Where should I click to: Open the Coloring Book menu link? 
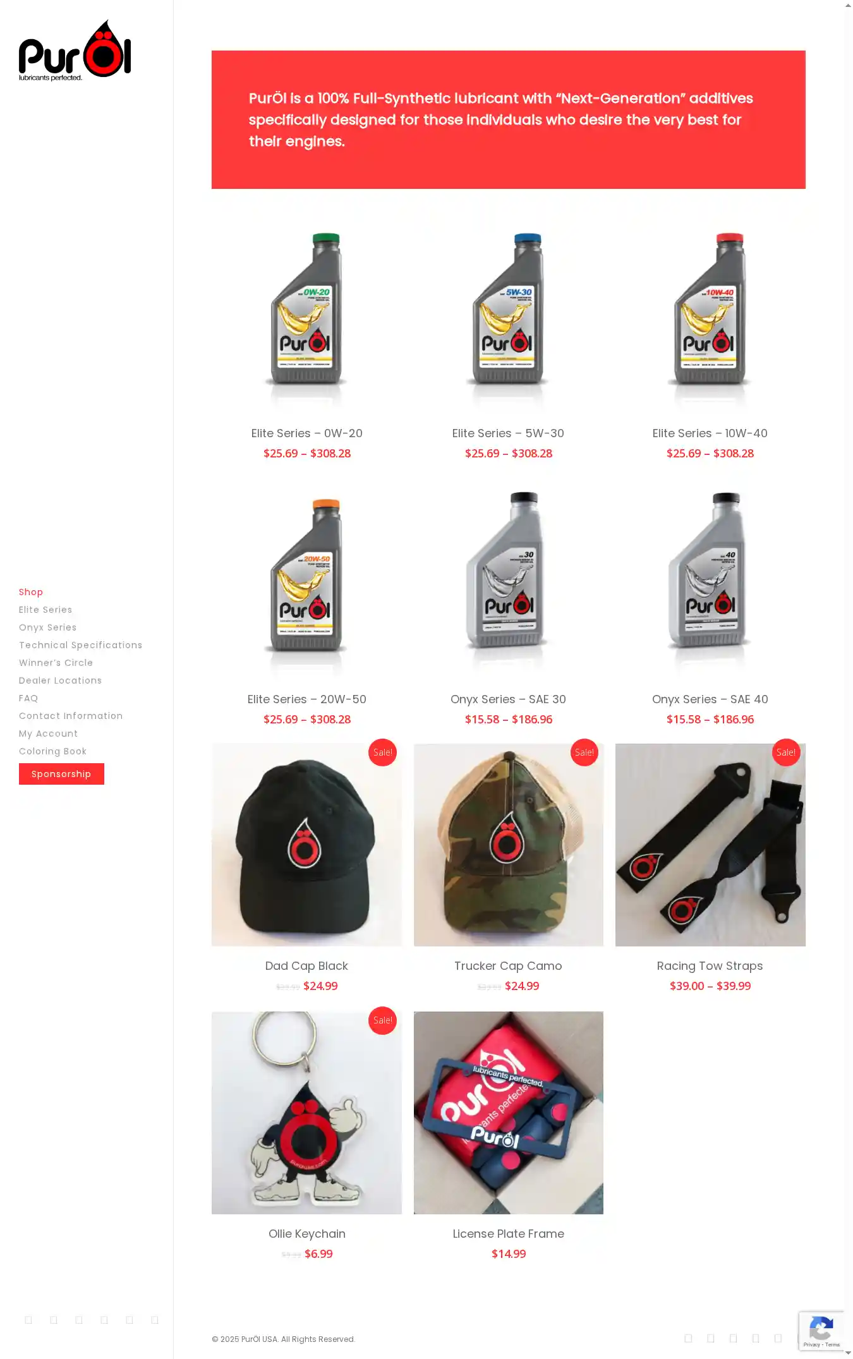tap(52, 751)
